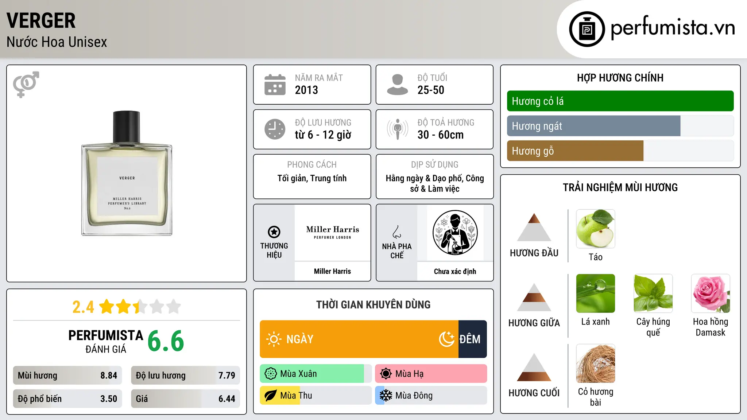Click the crescent moon icon beside Đêm
Viewport: 747px width, 420px height.
(x=446, y=339)
